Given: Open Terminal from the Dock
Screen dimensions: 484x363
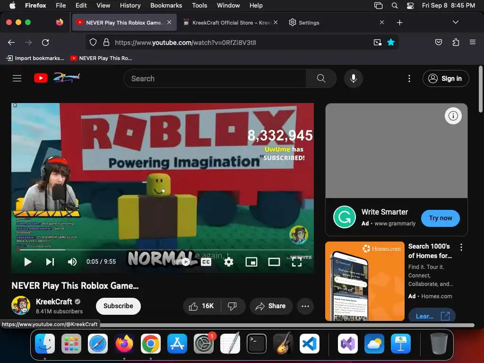Looking at the screenshot, I should [x=257, y=344].
